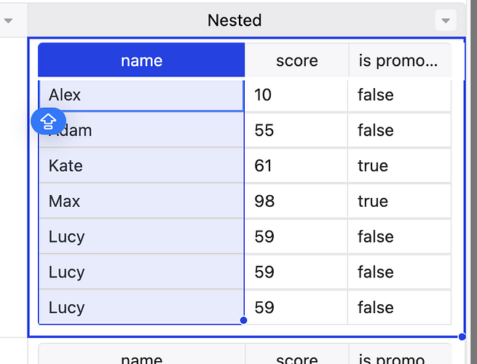Click score cell showing 61

point(296,166)
